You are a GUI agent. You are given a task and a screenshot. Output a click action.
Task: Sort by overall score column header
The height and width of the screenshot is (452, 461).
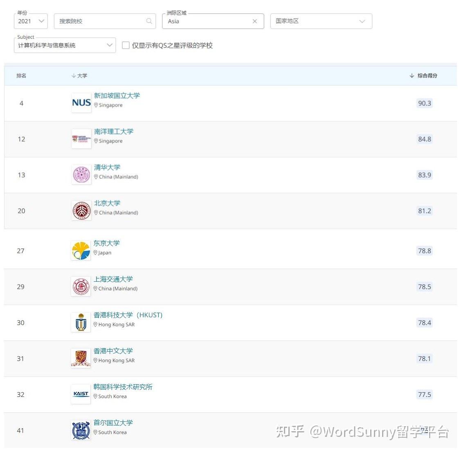pyautogui.click(x=423, y=76)
